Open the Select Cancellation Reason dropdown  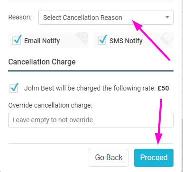coord(106,18)
